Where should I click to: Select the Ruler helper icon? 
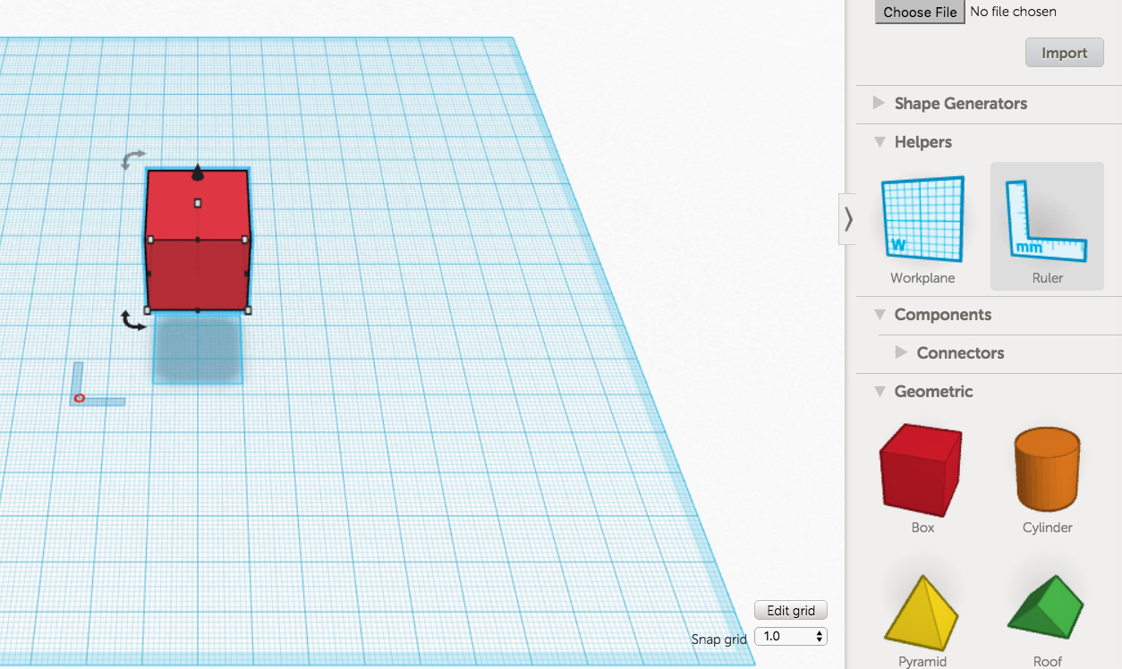[x=1047, y=220]
